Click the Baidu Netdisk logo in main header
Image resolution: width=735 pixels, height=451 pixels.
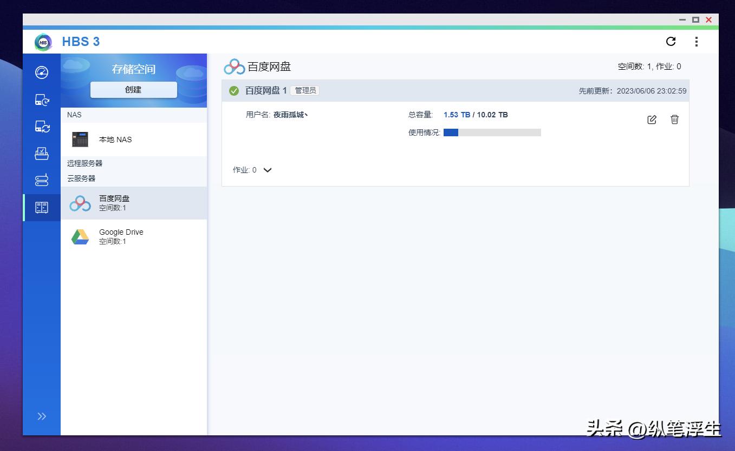(235, 67)
